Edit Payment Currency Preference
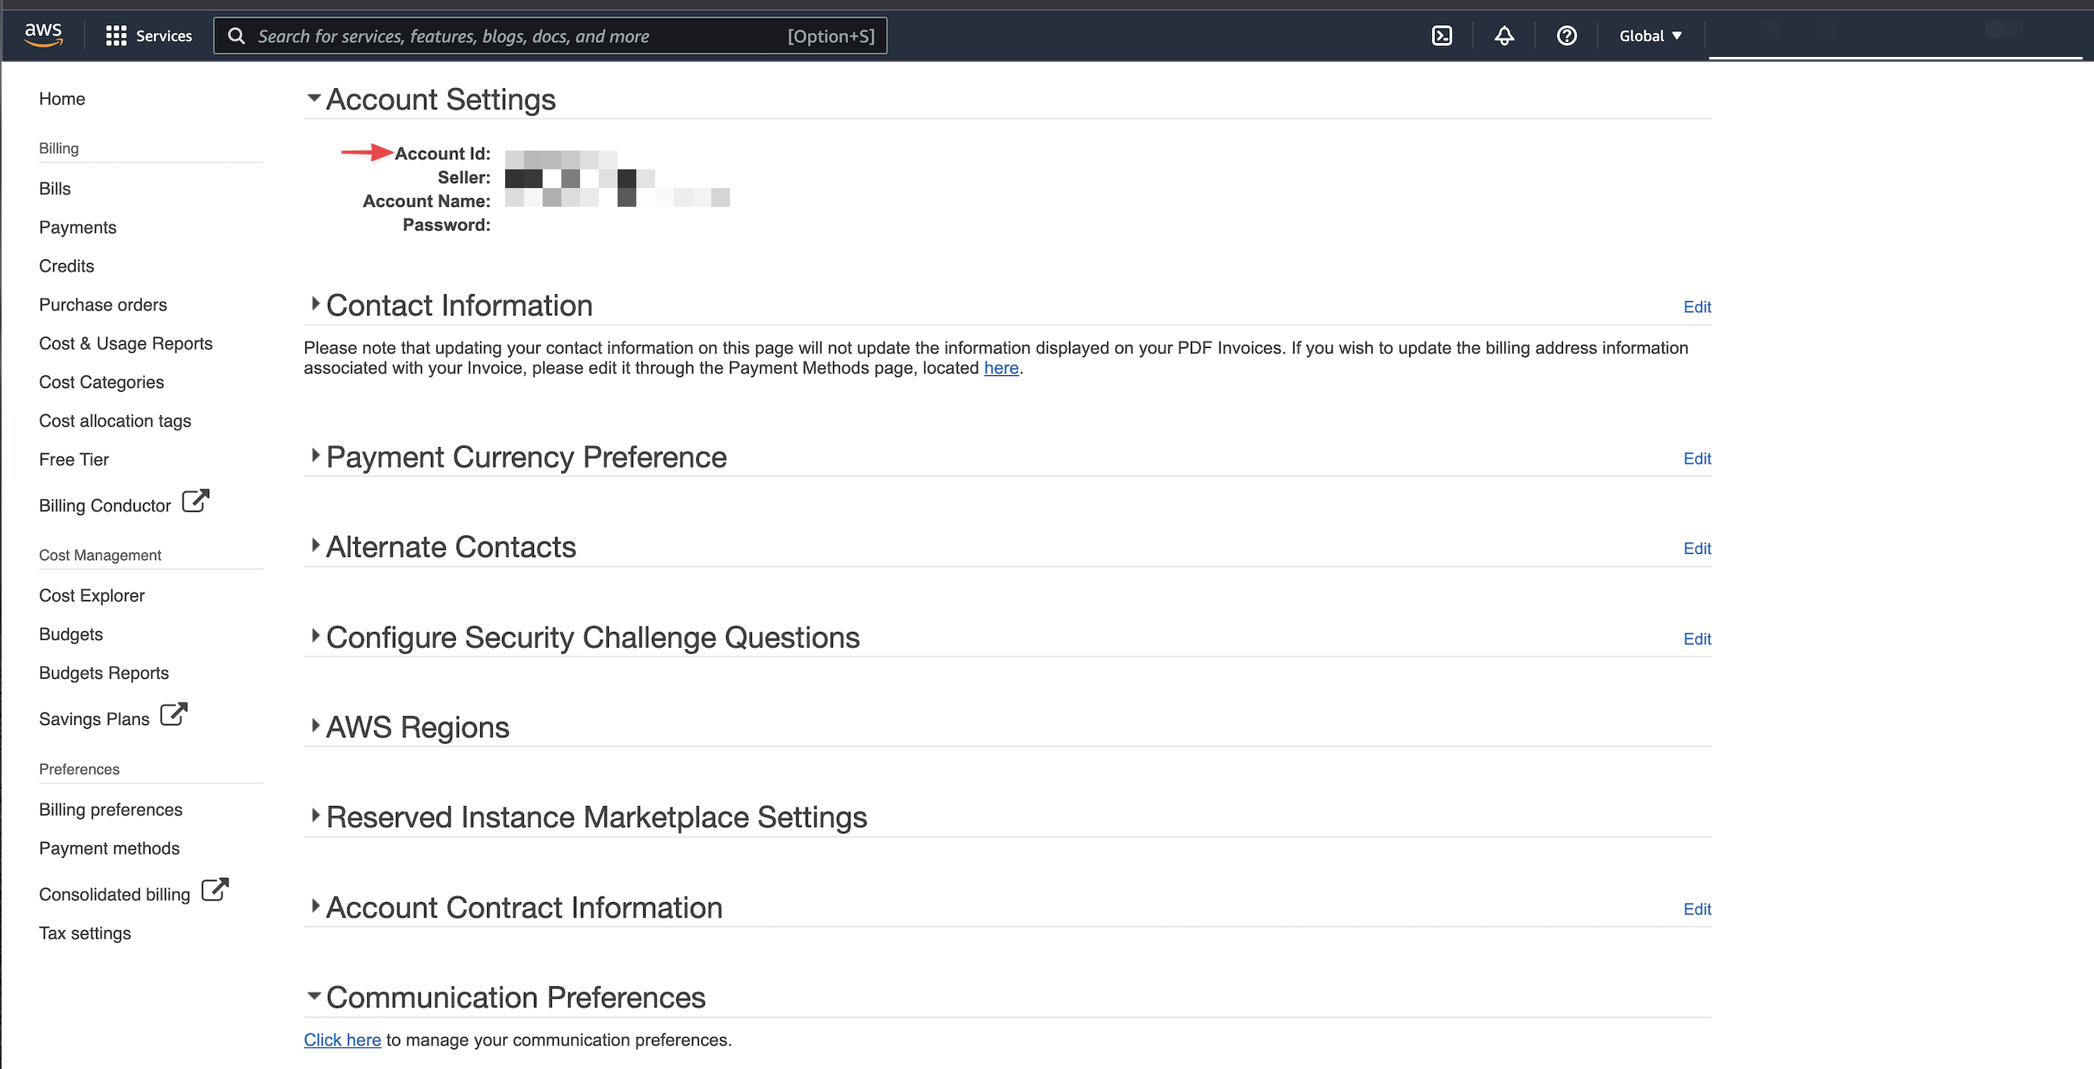The width and height of the screenshot is (2094, 1069). [x=1697, y=459]
